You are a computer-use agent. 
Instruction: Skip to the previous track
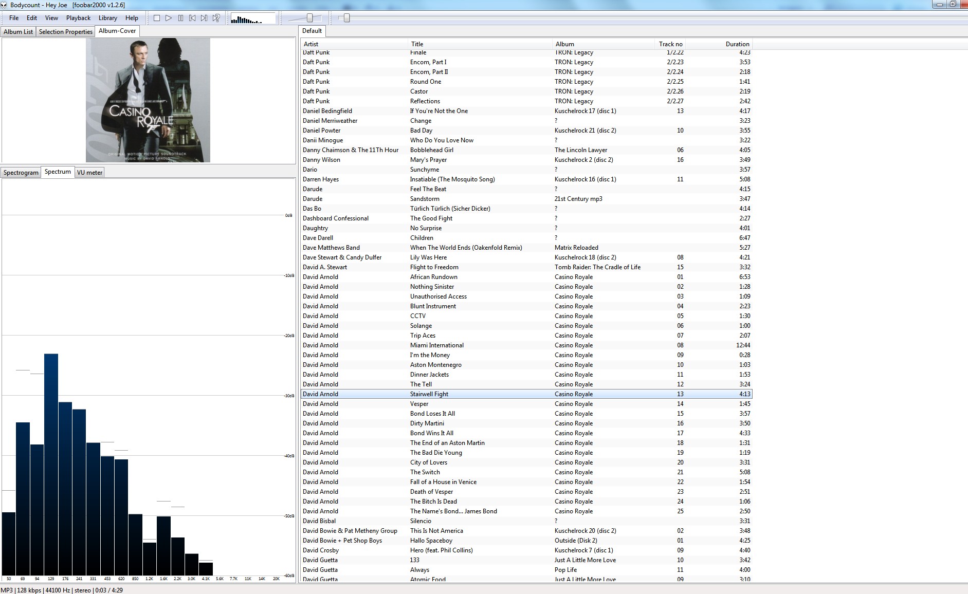tap(192, 18)
